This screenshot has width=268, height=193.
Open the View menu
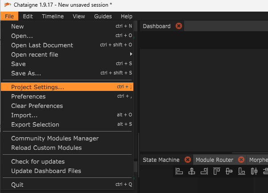pyautogui.click(x=79, y=16)
